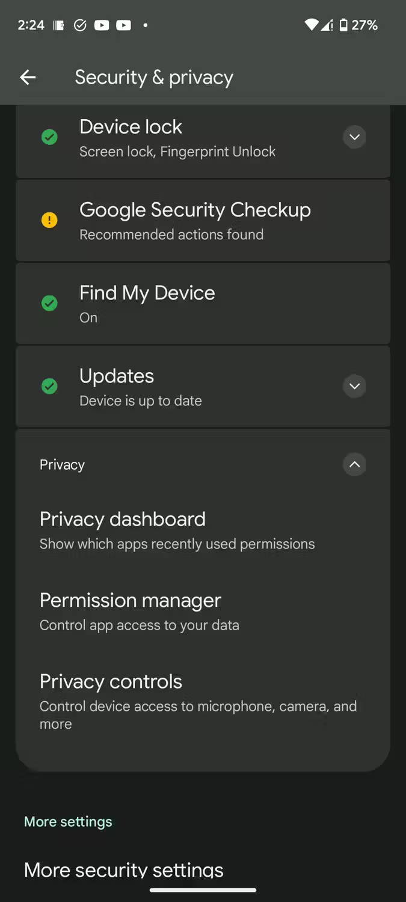Expand the Device lock section
The width and height of the screenshot is (406, 902).
[x=354, y=137]
